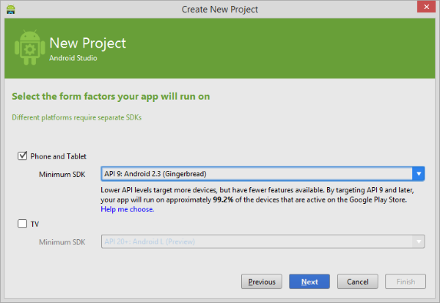Viewport: 440px width, 303px height.
Task: Proceed with the Next button
Action: pyautogui.click(x=309, y=282)
